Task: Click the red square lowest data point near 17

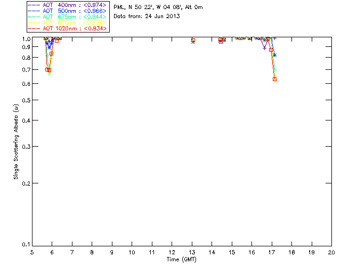Action: (275, 79)
